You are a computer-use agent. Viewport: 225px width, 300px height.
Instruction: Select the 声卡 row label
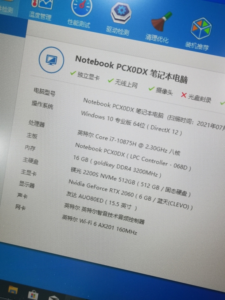[x=22, y=195]
